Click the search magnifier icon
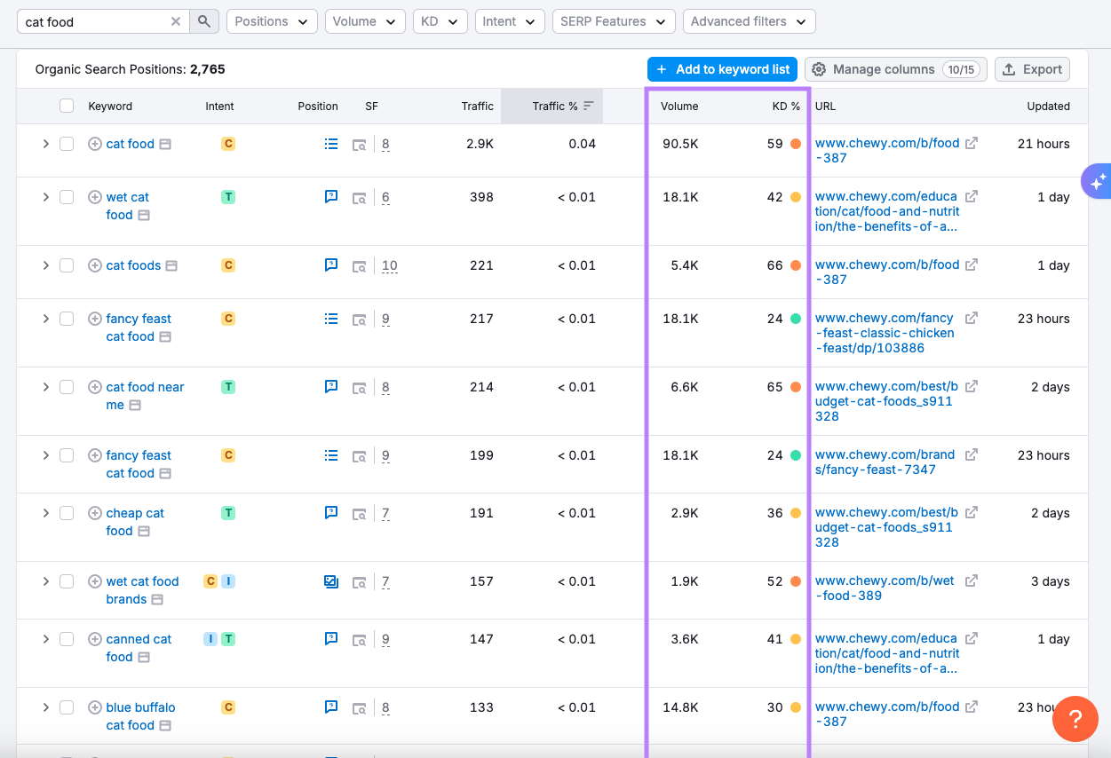This screenshot has height=758, width=1111. click(204, 20)
